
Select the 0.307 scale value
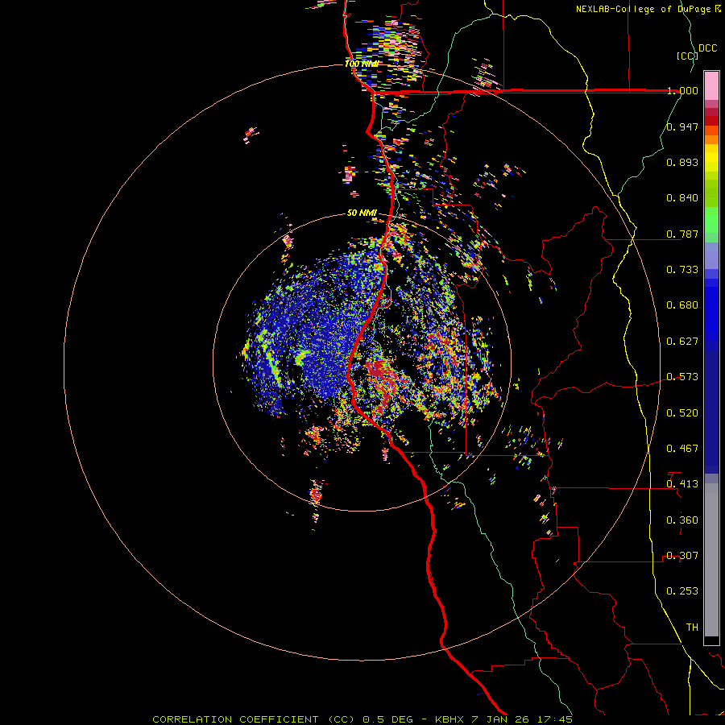pos(682,556)
